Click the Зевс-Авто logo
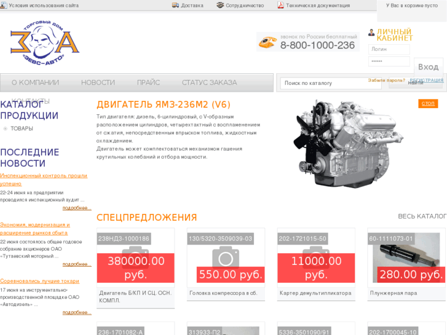Screen dimensions: 447x335 coord(45,43)
